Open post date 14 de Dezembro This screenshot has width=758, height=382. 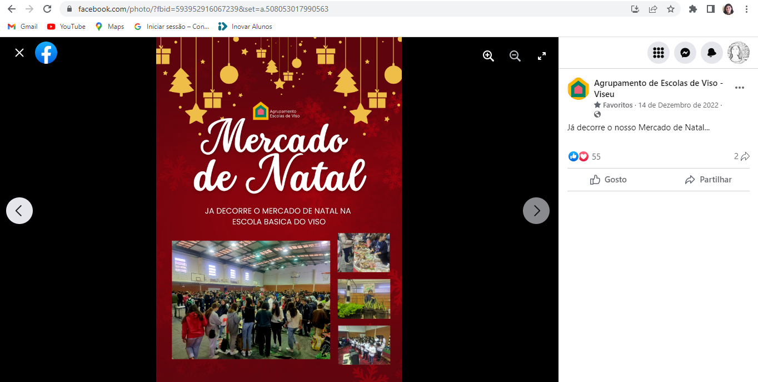[x=678, y=105]
